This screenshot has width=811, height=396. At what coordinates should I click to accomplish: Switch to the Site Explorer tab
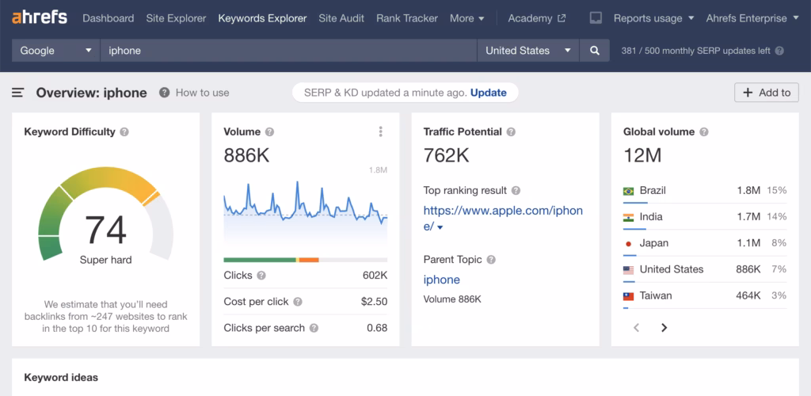(x=176, y=18)
